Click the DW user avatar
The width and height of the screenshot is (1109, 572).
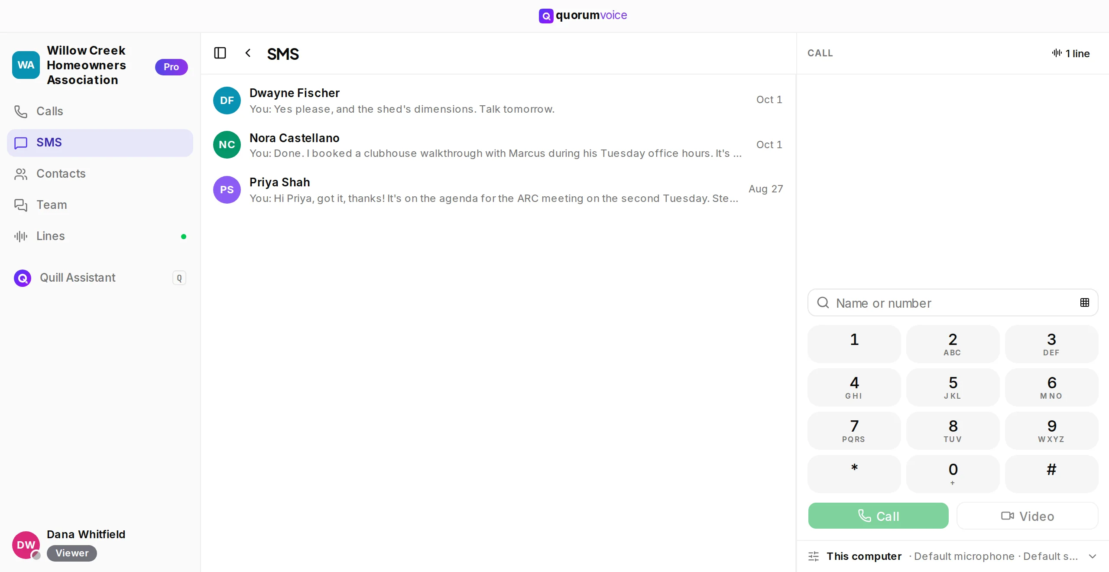[26, 545]
